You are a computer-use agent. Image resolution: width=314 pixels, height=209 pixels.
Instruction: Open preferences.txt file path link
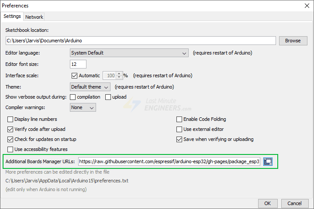click(67, 181)
